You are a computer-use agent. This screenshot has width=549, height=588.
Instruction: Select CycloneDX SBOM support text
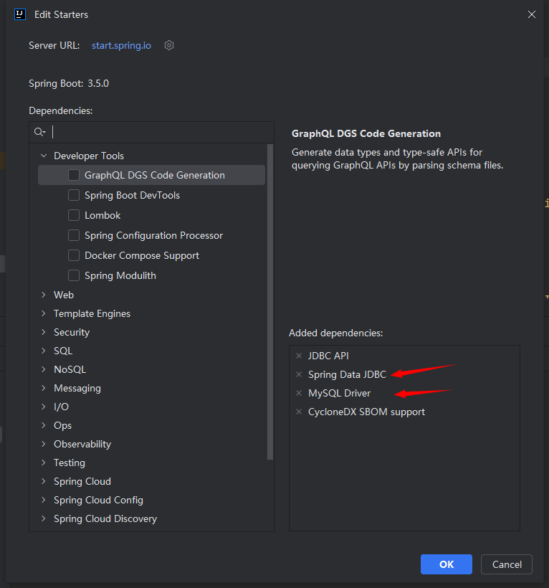pos(366,412)
